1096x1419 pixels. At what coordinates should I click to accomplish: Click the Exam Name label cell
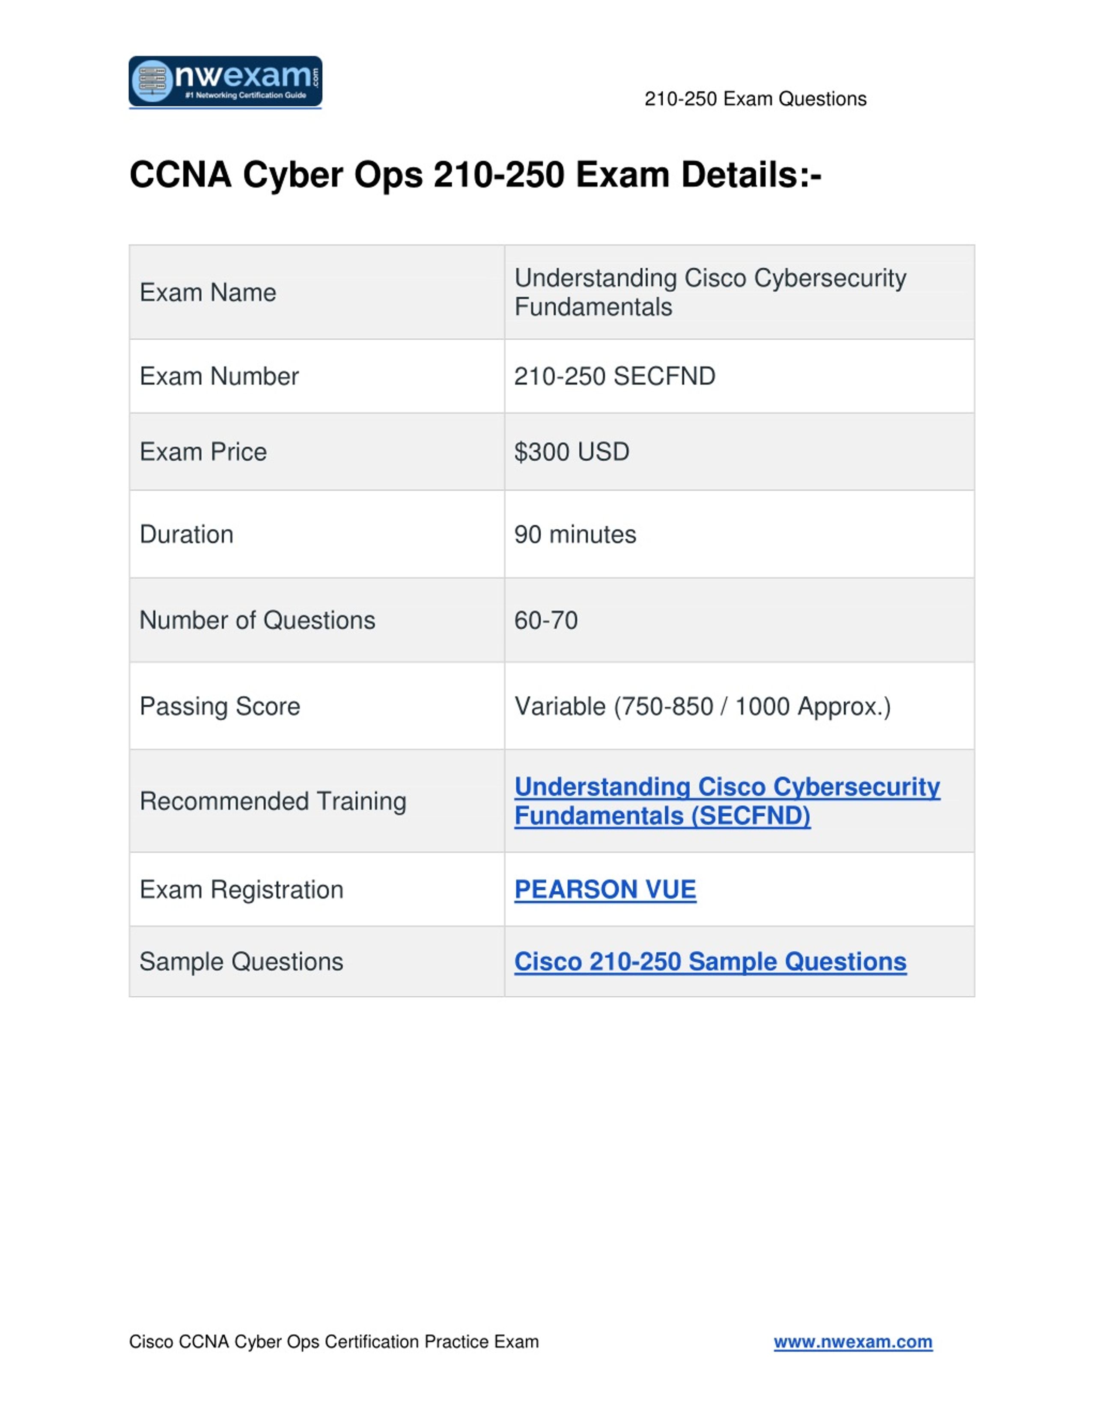[317, 293]
